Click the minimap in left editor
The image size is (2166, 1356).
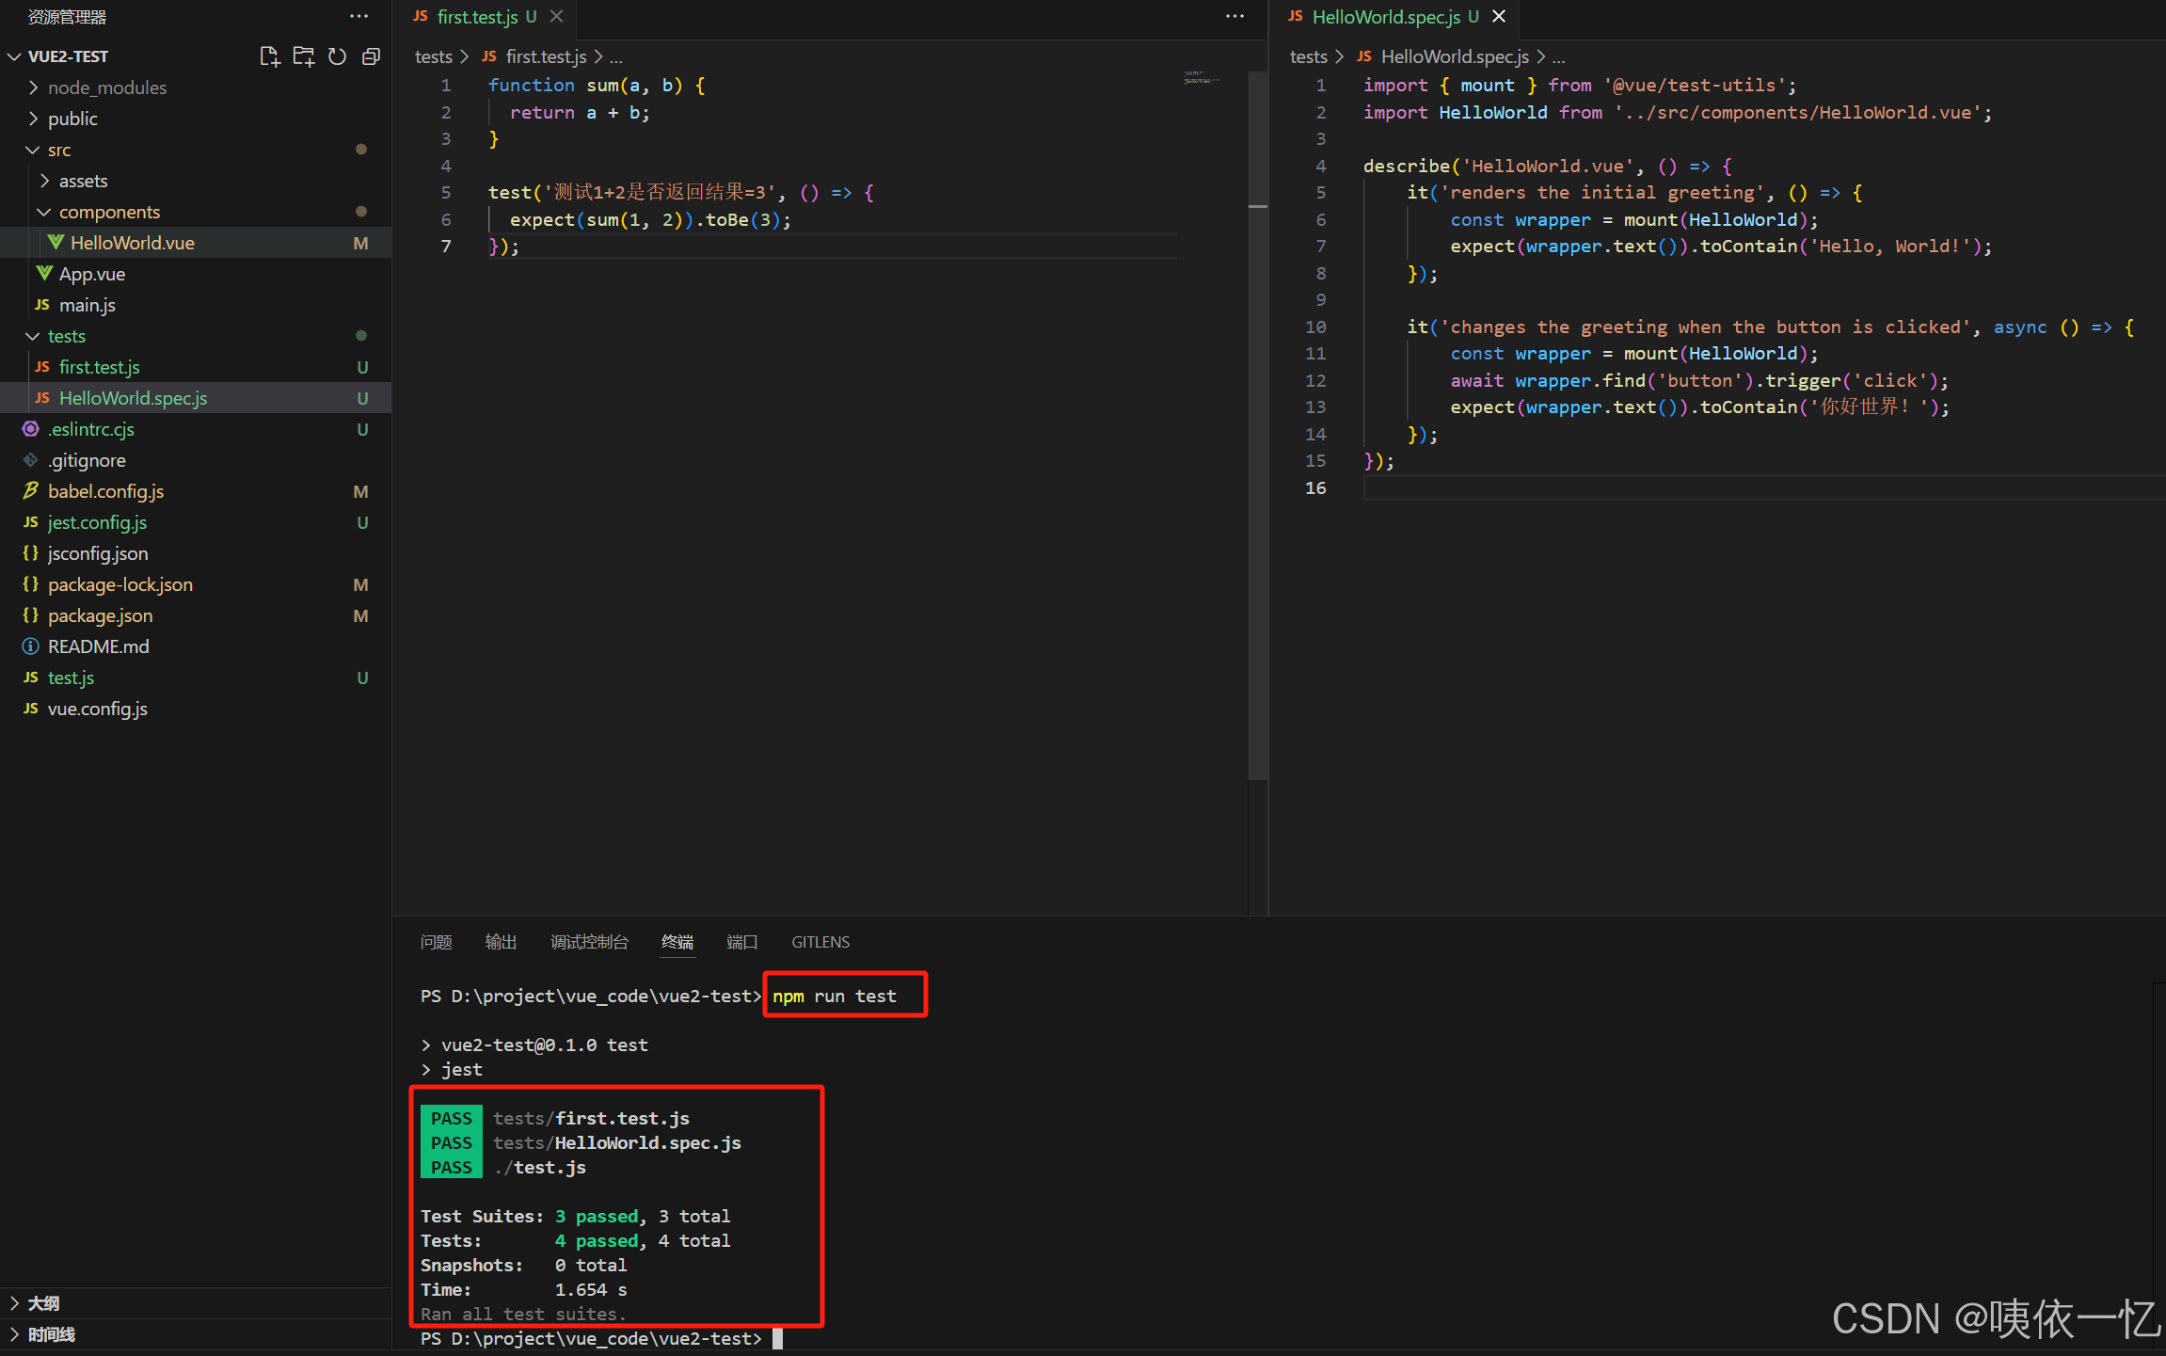coord(1202,79)
